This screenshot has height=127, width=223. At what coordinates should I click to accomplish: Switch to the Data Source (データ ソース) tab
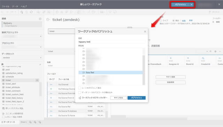click(9, 122)
